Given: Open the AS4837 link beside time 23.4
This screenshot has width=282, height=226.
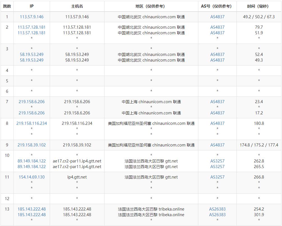Looking at the screenshot, I should point(217,102).
